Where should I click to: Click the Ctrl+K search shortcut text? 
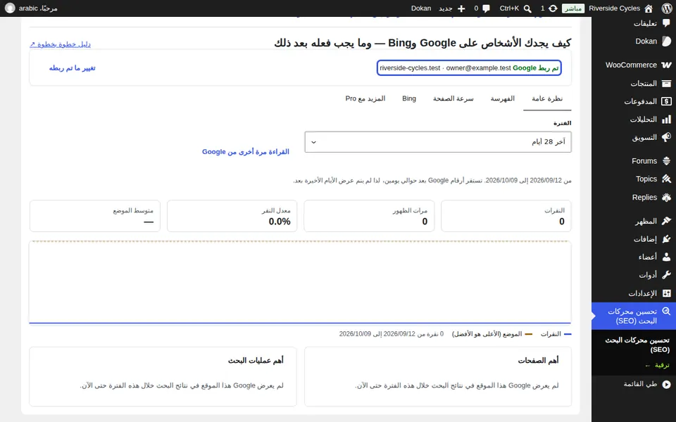tap(510, 8)
